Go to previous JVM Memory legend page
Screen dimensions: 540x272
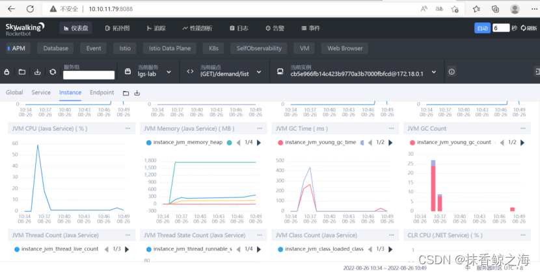238,143
